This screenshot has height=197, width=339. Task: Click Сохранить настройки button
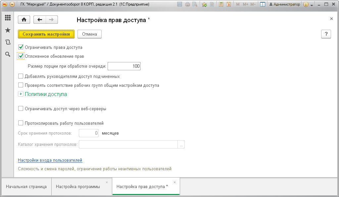(x=46, y=34)
